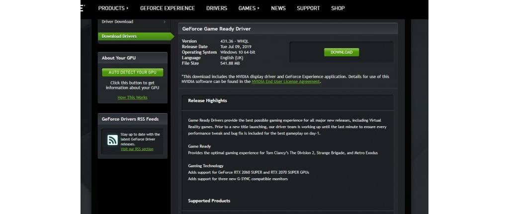Click Tom Clancy's The Division 2 line
This screenshot has width=509, height=214.
283,153
